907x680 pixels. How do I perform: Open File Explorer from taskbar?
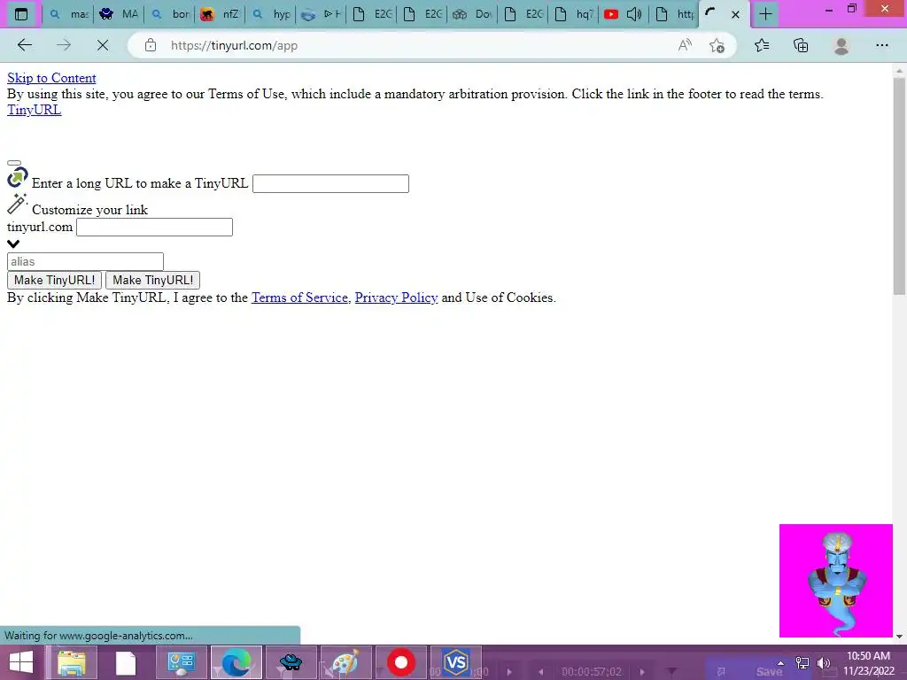click(72, 662)
